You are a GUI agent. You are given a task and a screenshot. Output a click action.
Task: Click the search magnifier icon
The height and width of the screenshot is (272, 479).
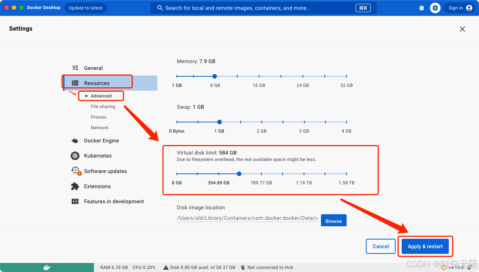[160, 8]
